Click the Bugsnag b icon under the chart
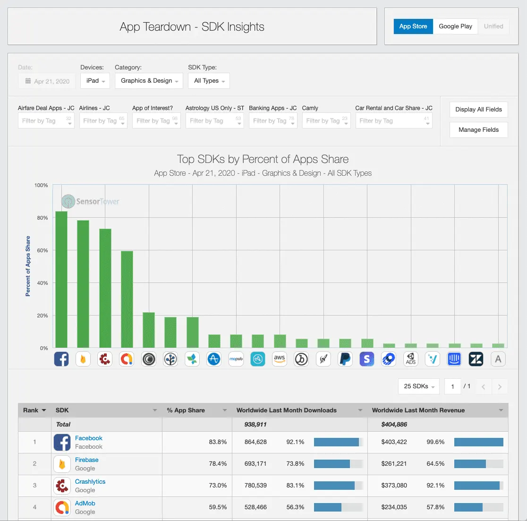This screenshot has height=521, width=527. click(x=301, y=359)
